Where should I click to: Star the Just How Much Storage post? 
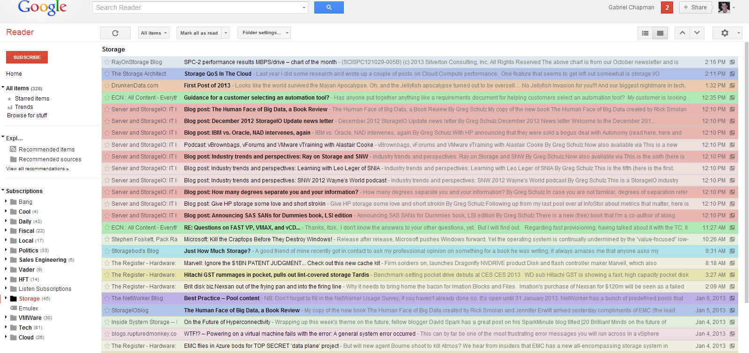coord(107,251)
